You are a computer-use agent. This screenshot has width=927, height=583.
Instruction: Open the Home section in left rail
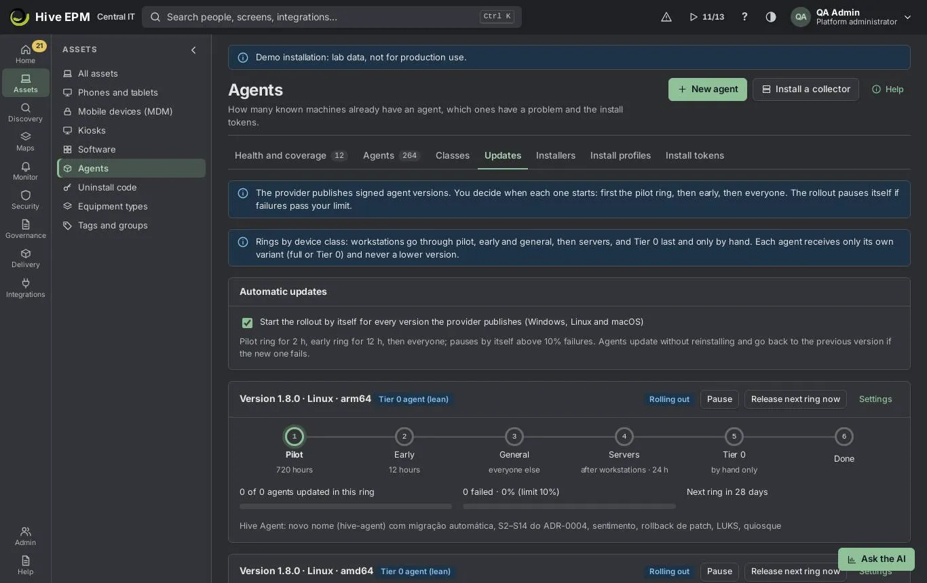25,54
